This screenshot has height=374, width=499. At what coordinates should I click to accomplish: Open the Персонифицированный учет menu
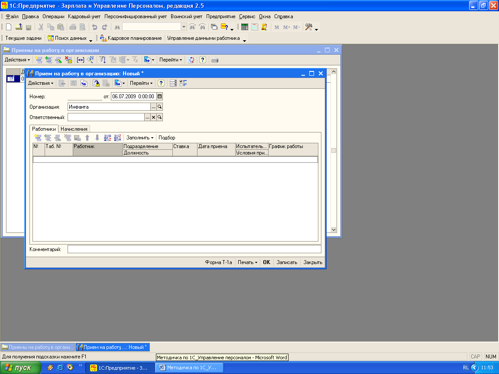tap(136, 16)
